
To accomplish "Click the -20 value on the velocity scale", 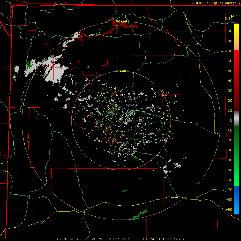I will [x=229, y=140].
